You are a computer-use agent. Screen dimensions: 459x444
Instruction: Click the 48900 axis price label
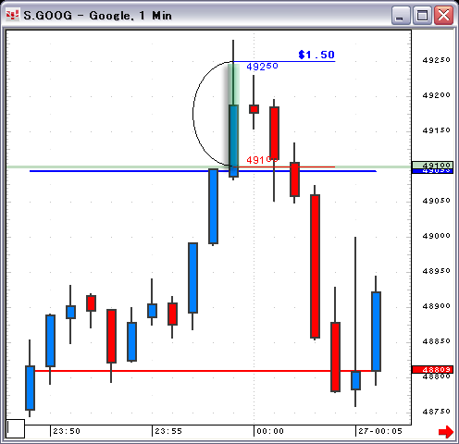pos(436,306)
